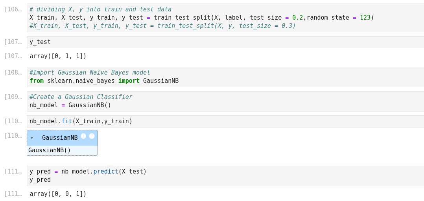The image size is (424, 201).
Task: Click the input prompt of Create a Gaussian Classifier cell
Action: click(x=13, y=97)
